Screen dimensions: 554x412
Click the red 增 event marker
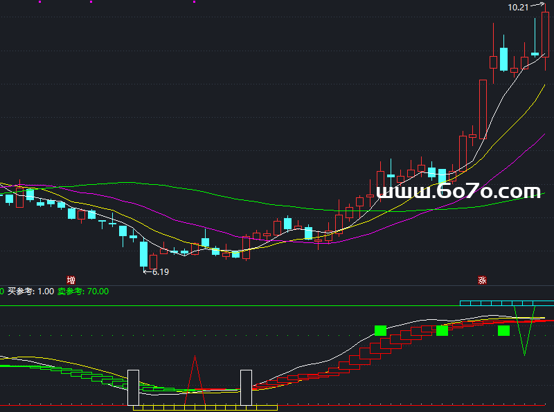click(71, 280)
